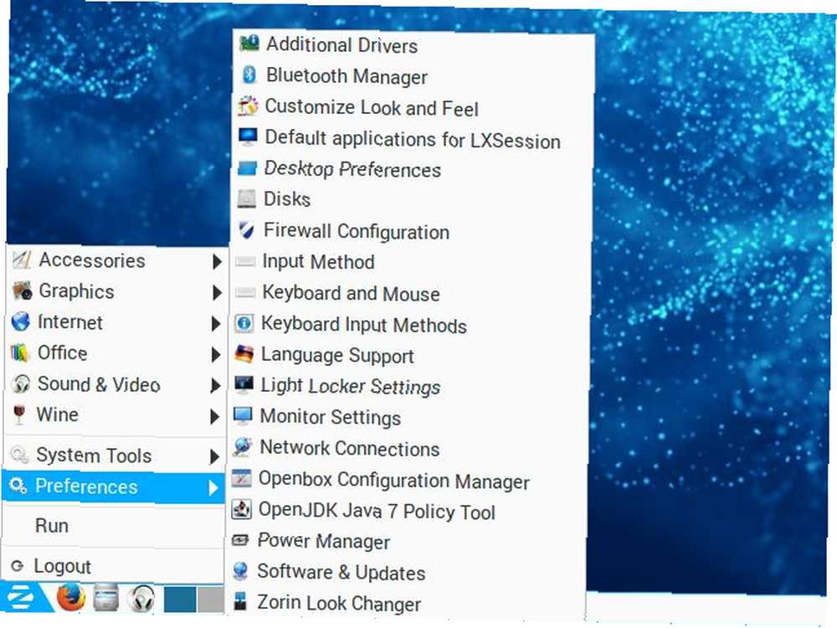Expand the System Tools submenu arrow
This screenshot has width=837, height=628.
pyautogui.click(x=214, y=456)
